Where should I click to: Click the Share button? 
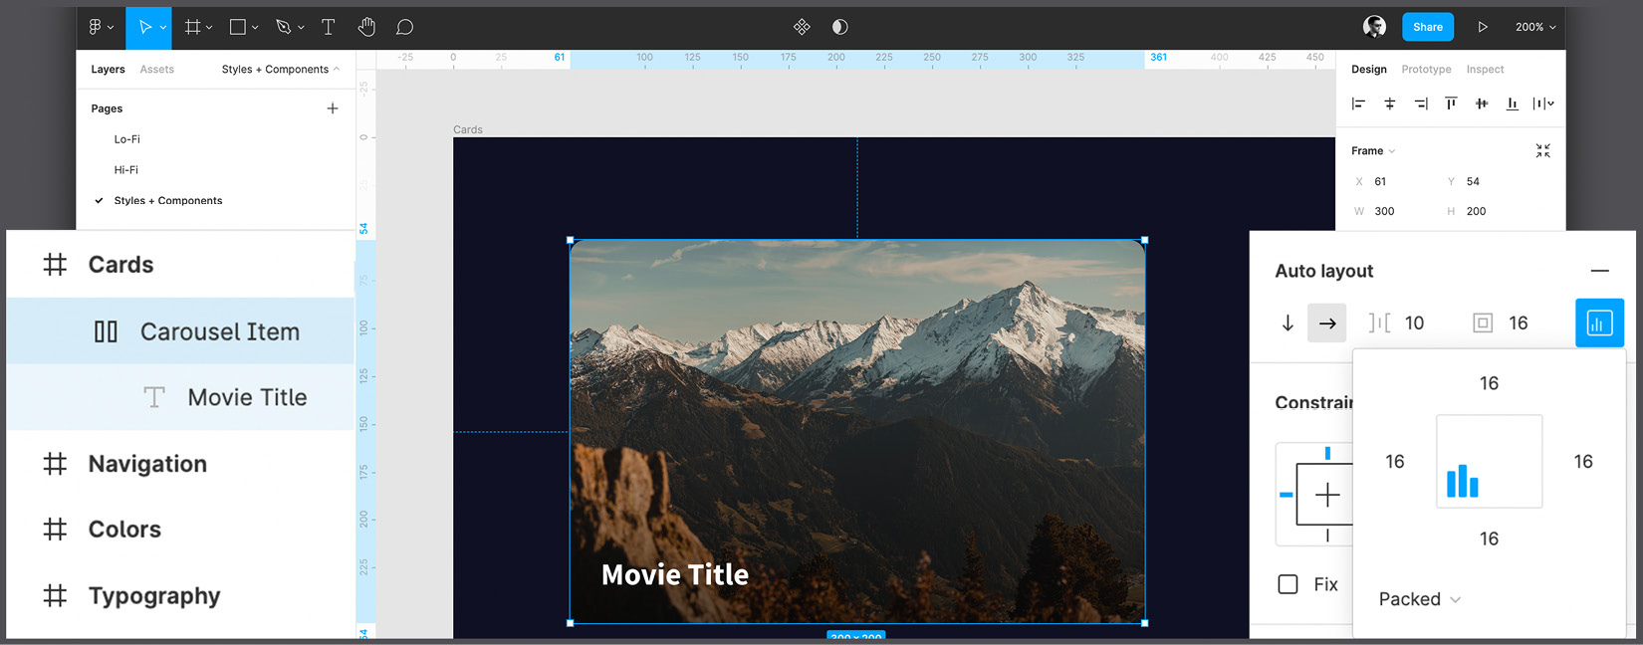click(1427, 27)
